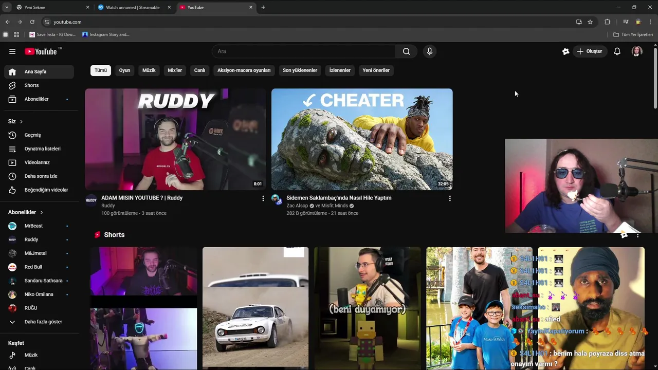Click the Ruddy channel avatar under video
This screenshot has height=370, width=658.
coord(91,200)
